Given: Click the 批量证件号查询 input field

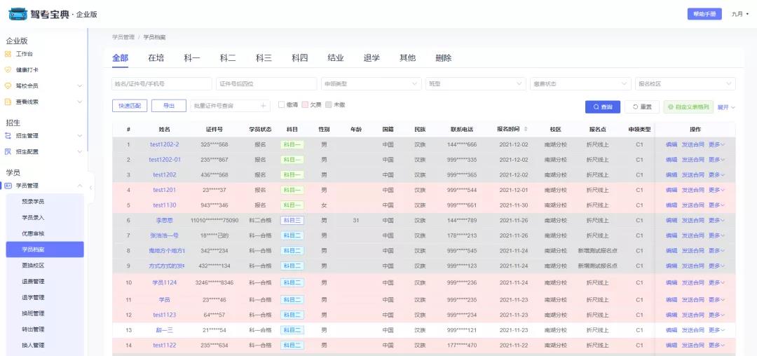Looking at the screenshot, I should pos(231,106).
